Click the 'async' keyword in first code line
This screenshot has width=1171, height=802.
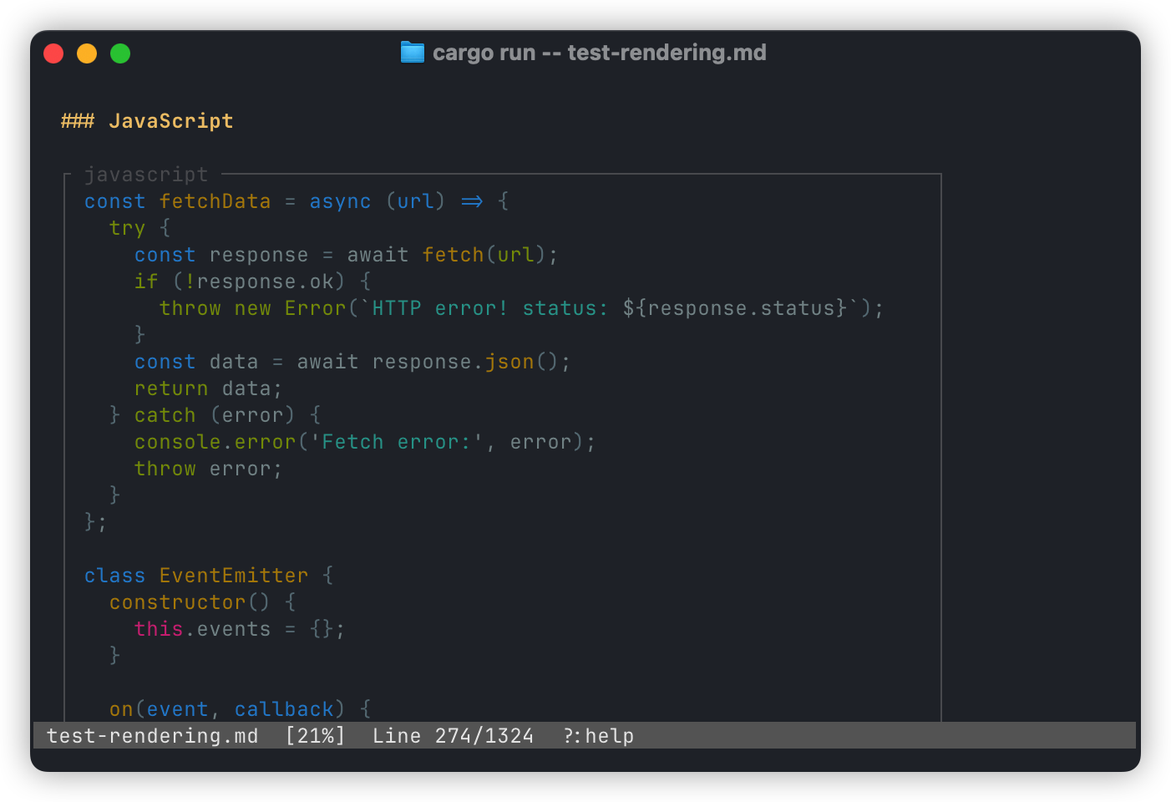340,201
